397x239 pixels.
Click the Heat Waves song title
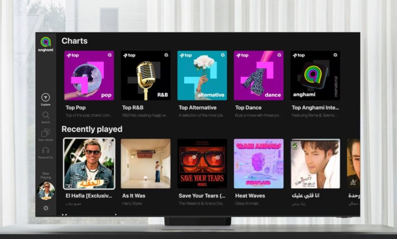[x=250, y=195]
